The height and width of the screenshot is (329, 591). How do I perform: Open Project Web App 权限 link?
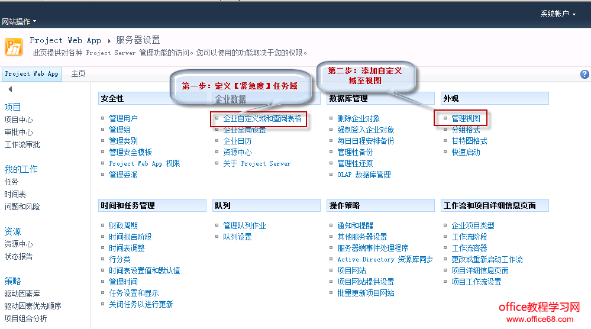144,163
